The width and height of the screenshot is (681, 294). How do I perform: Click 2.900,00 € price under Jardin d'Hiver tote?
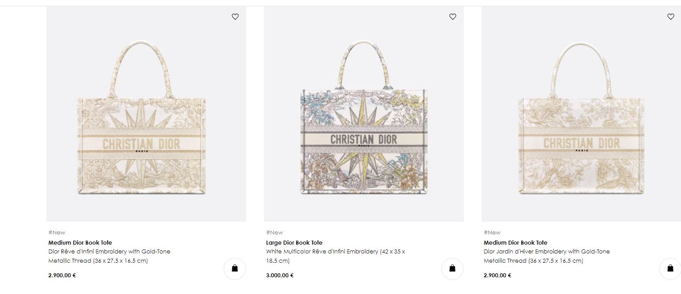point(497,275)
